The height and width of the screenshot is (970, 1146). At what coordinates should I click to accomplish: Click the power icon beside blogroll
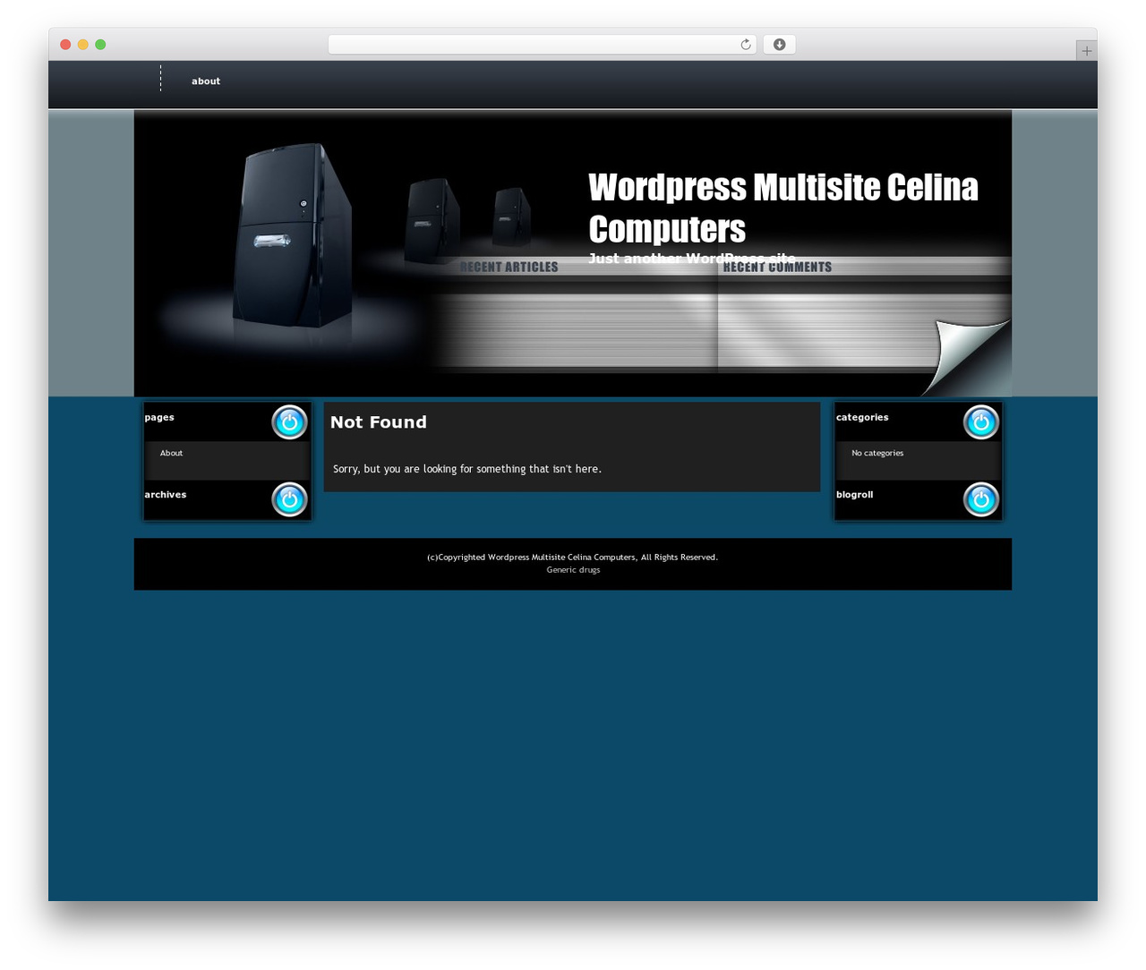point(981,499)
